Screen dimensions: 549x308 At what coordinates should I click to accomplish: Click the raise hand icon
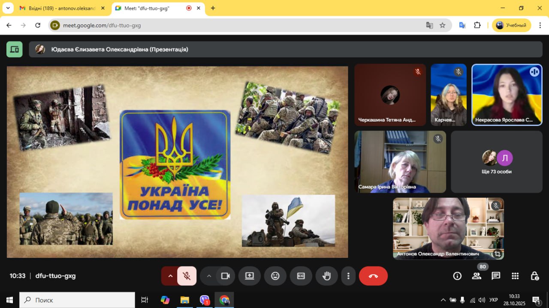coord(326,276)
